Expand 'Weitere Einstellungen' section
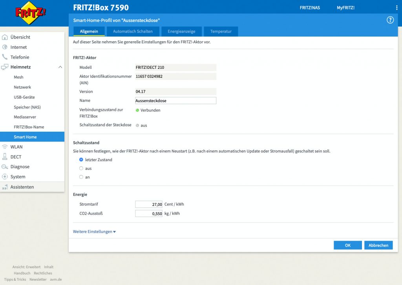This screenshot has height=285, width=402. tap(94, 232)
